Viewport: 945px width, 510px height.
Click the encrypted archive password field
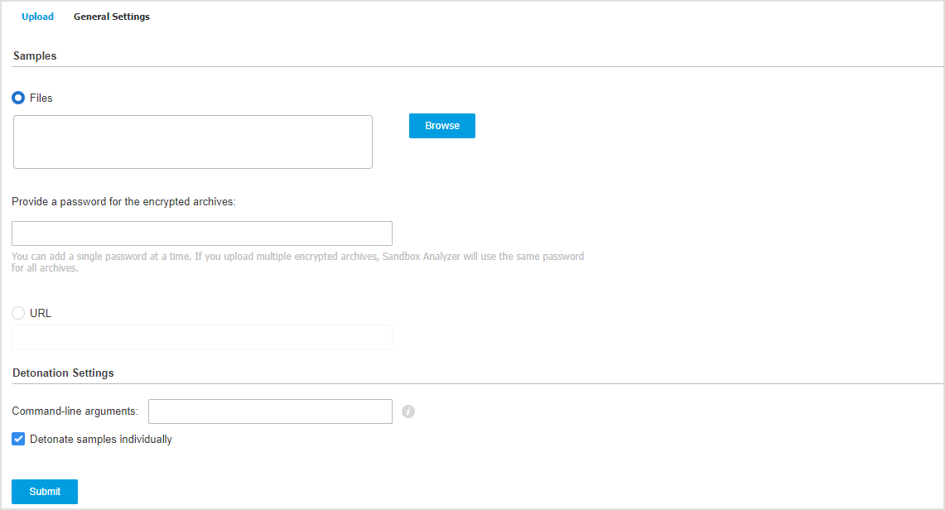201,233
